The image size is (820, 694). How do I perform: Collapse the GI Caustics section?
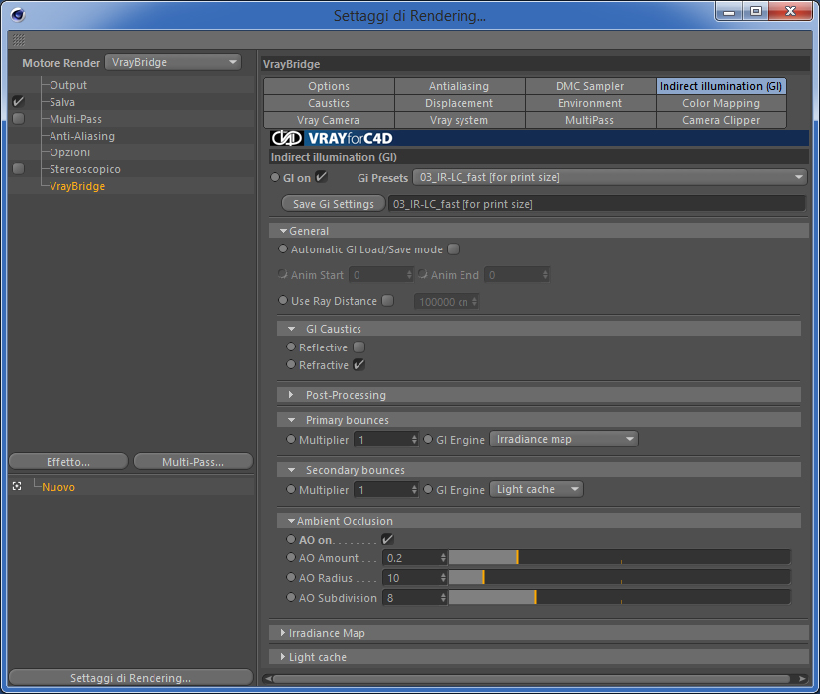coord(292,329)
